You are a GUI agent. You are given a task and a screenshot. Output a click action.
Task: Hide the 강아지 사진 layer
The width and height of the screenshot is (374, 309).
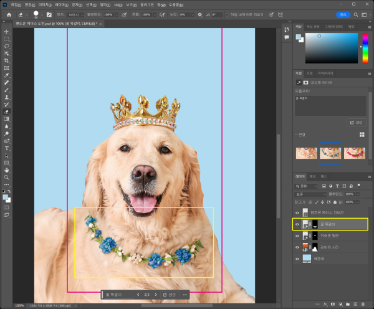coord(297,247)
